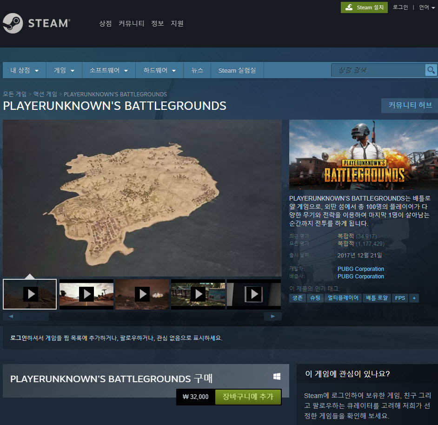Screen dimensions: 438x425
Task: Play the first video thumbnail
Action: [30, 294]
